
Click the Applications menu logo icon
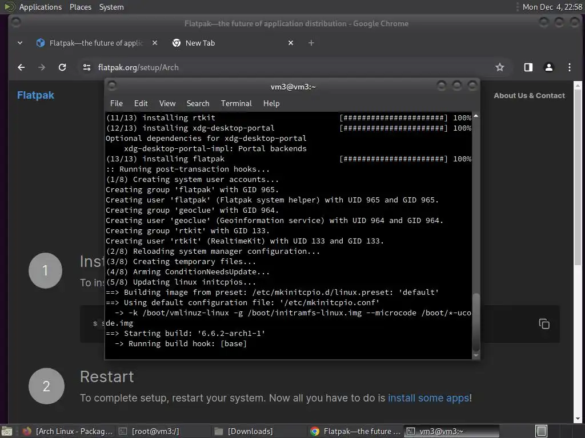coord(10,7)
